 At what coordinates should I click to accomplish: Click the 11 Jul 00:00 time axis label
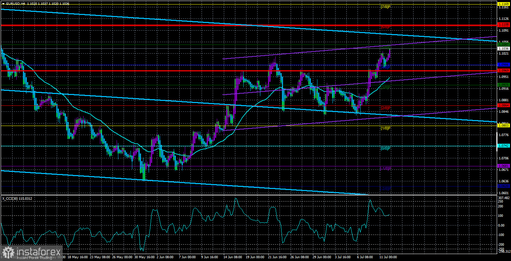point(387,257)
